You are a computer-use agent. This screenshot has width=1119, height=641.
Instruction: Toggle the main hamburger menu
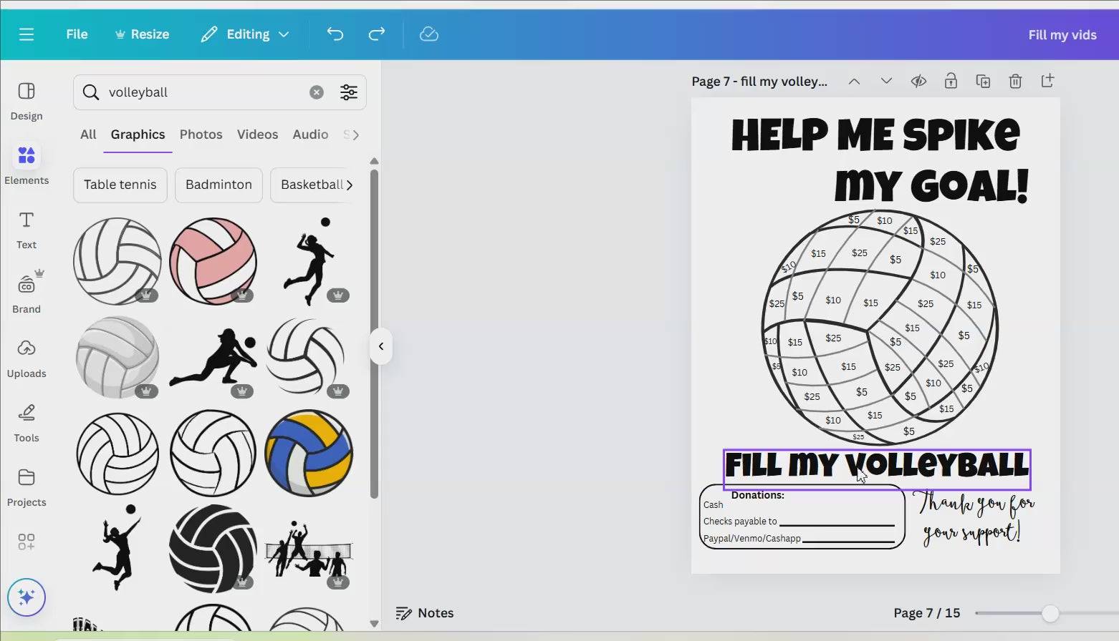click(27, 34)
